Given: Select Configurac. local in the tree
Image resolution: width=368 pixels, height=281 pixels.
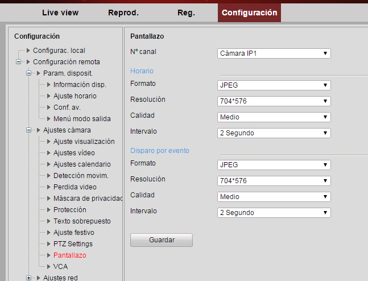Looking at the screenshot, I should 59,51.
